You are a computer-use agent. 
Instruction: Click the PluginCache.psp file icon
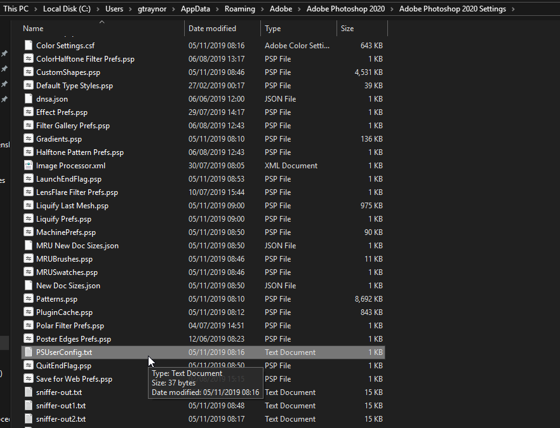[28, 312]
